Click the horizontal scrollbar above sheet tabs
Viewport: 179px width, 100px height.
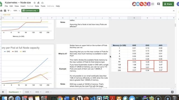59,89
